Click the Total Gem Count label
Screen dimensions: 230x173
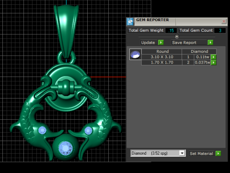pyautogui.click(x=196, y=30)
